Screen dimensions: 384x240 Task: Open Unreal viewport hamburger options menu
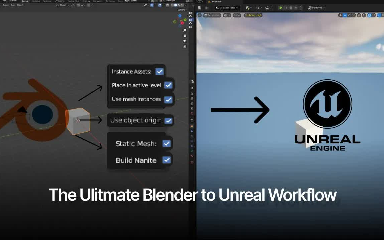200,15
